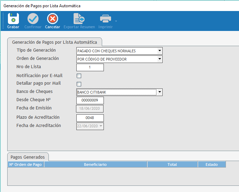Click the Total column header
Viewport: 239px width, 192px height.
point(172,164)
